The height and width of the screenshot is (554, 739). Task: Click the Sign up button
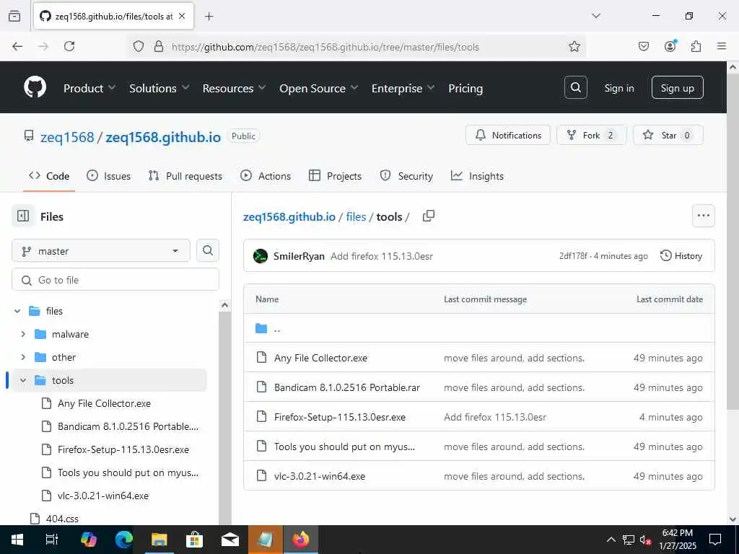coord(677,87)
